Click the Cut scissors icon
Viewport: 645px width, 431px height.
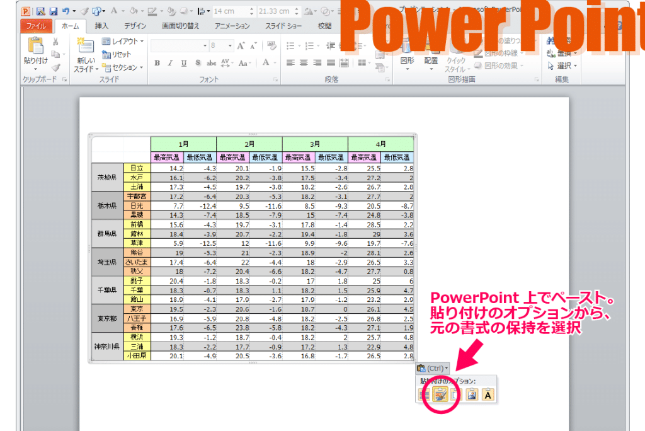(x=55, y=42)
